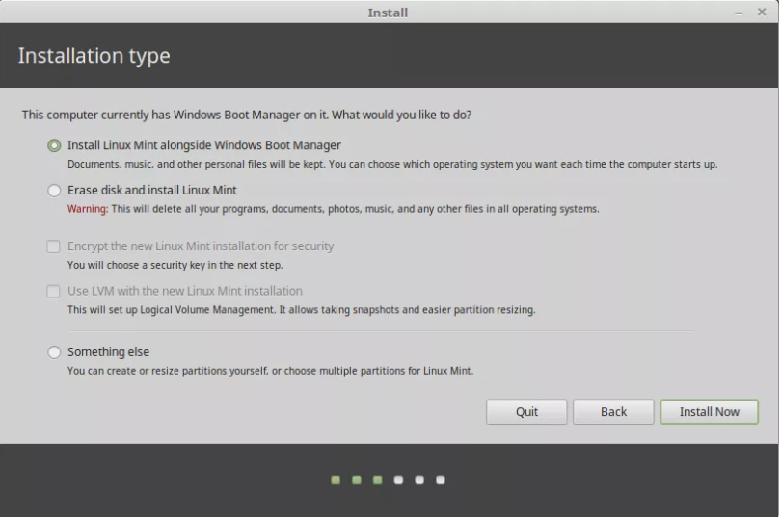781x517 pixels.
Task: Click the Logical Volume Management description text
Action: click(x=302, y=310)
